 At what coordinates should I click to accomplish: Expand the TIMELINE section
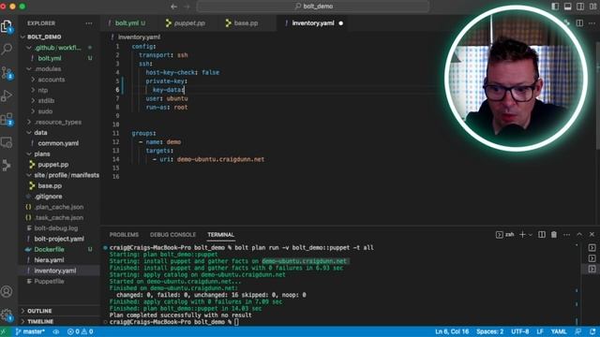[x=40, y=322]
